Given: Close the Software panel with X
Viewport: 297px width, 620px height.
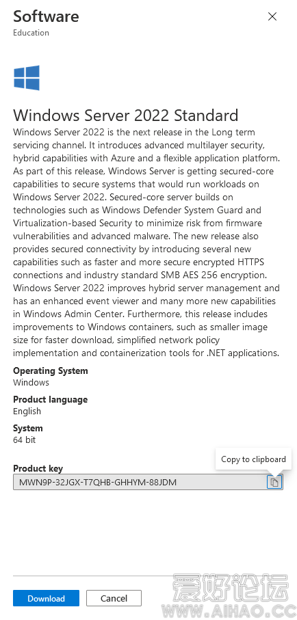Looking at the screenshot, I should tap(272, 16).
